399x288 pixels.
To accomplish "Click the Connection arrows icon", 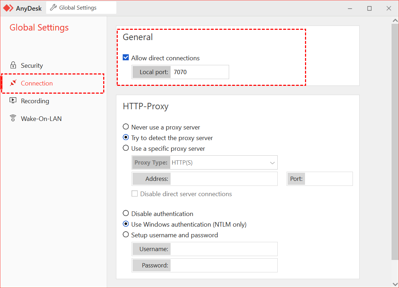I will pyautogui.click(x=13, y=83).
